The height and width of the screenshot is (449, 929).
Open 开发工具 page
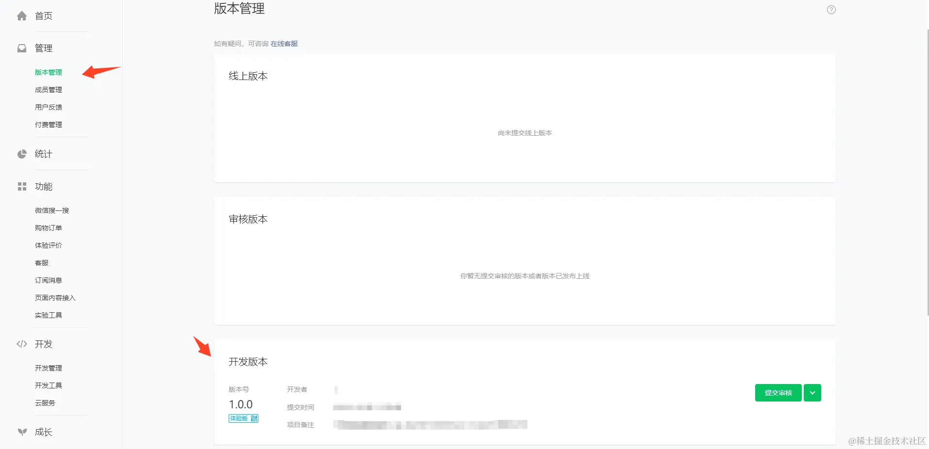pos(49,385)
